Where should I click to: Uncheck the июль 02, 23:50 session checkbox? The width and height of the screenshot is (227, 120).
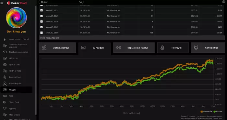[x=42, y=33]
